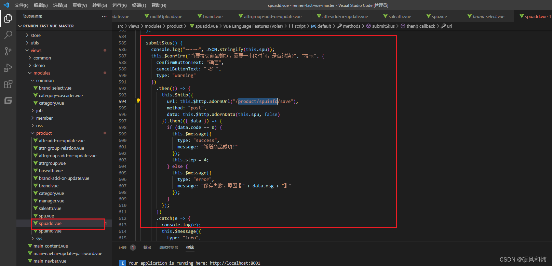Click line number 598 in gutter
Image resolution: width=552 pixels, height=266 pixels.
point(122,127)
